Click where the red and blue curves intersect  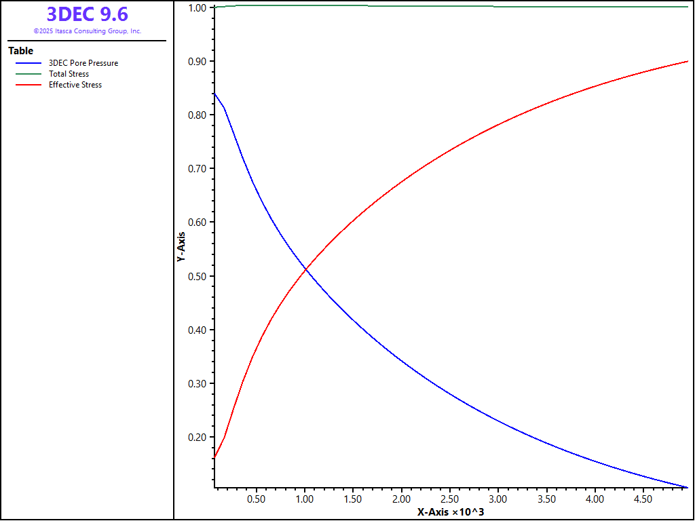[x=306, y=270]
